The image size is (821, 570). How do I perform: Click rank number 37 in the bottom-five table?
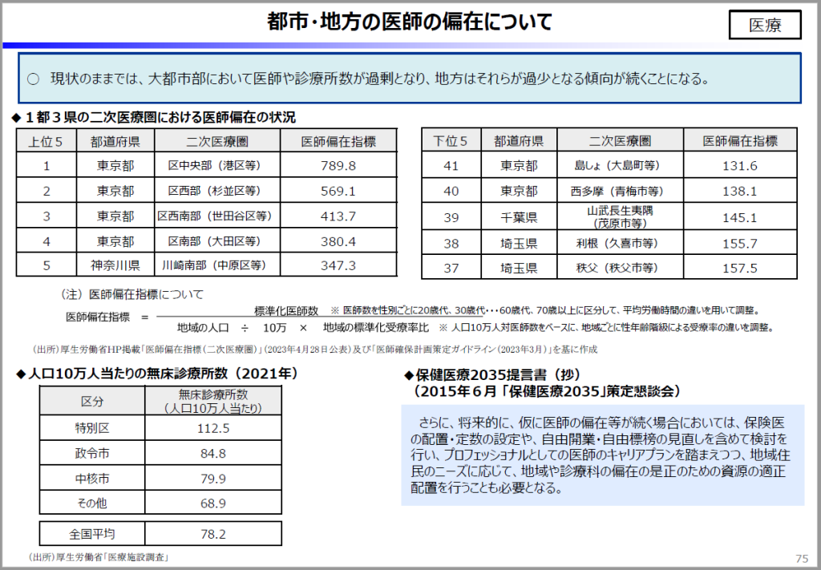coord(451,268)
